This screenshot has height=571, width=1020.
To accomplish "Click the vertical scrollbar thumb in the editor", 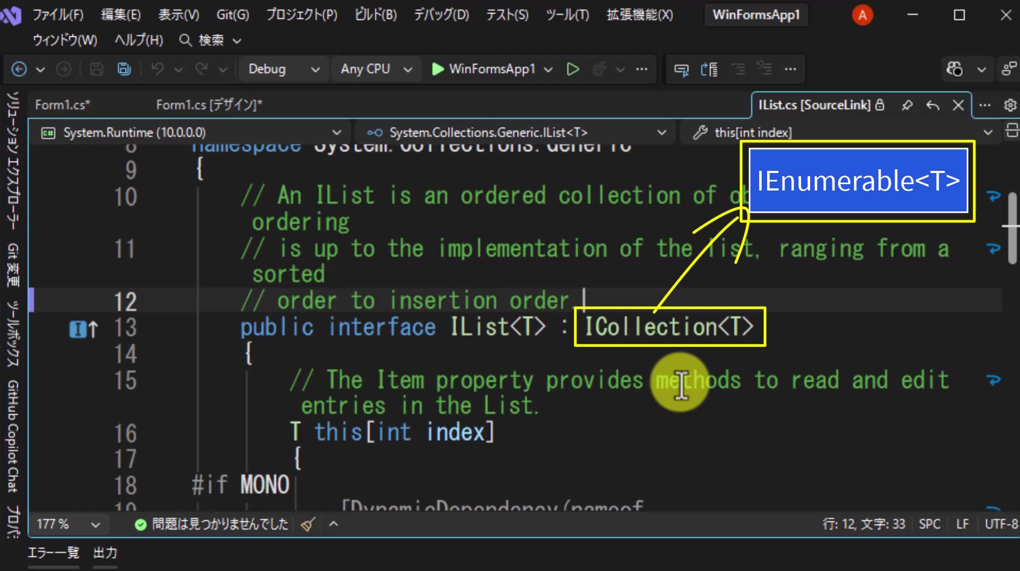I will point(1012,227).
